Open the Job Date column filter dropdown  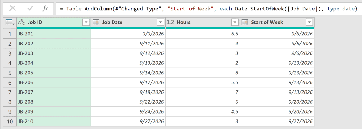160,22
